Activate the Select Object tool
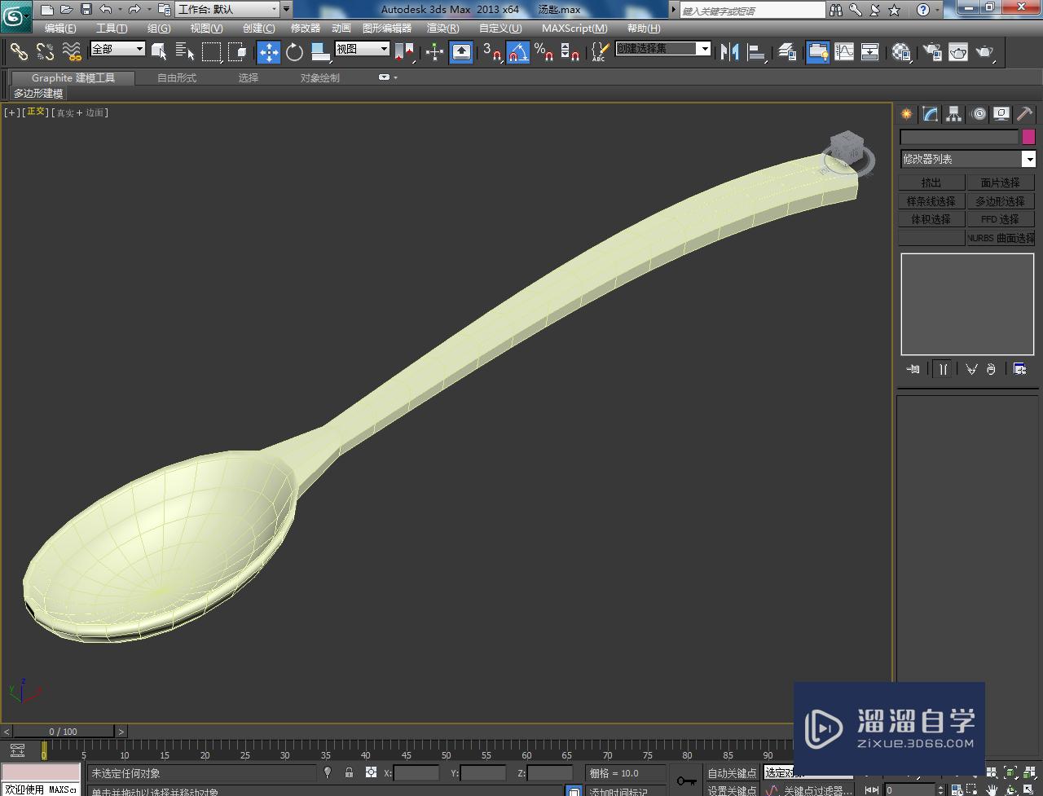1043x796 pixels. click(x=160, y=52)
